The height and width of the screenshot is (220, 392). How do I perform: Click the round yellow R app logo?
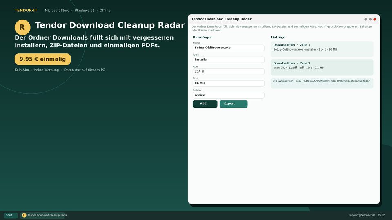pos(22,27)
